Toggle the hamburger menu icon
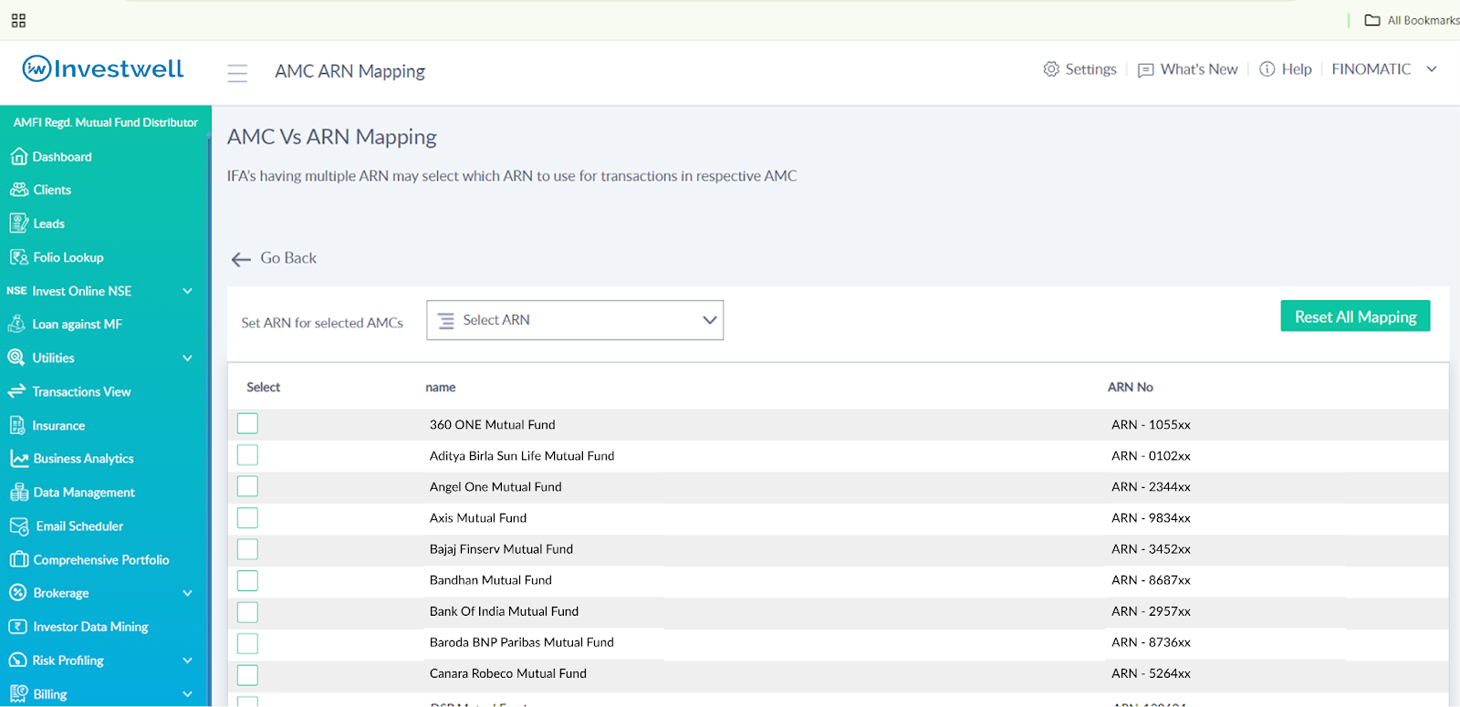The height and width of the screenshot is (707, 1460). [237, 73]
